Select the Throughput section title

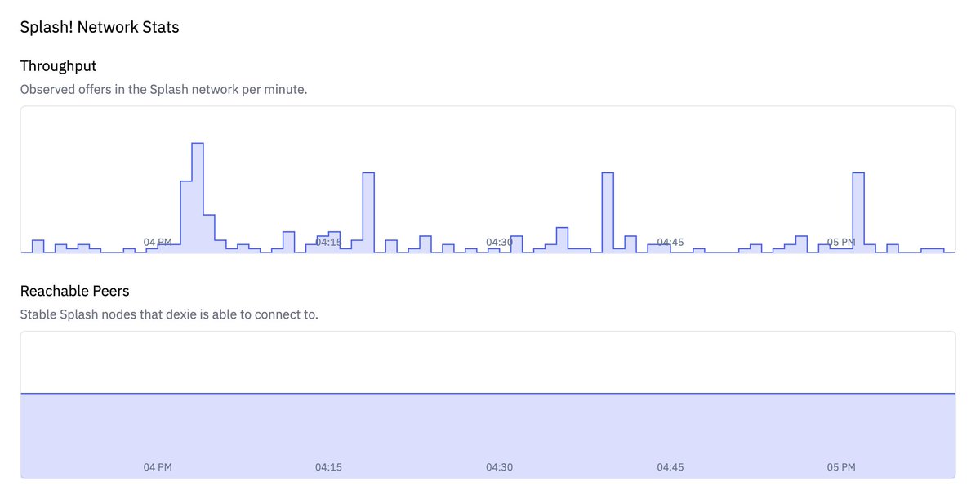59,66
